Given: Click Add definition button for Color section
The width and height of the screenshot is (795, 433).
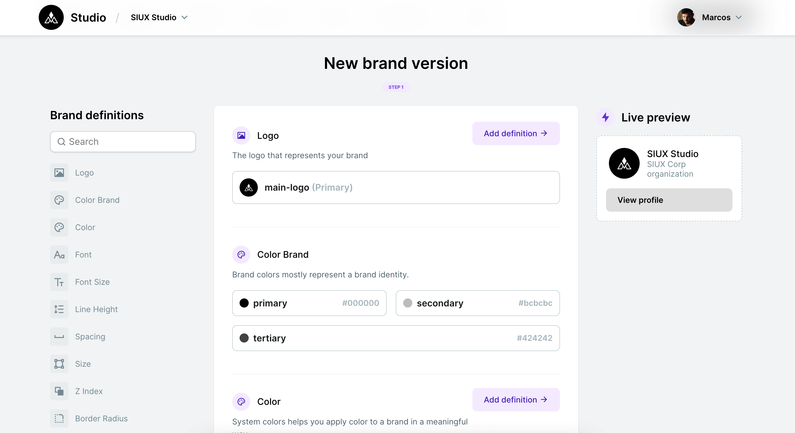Looking at the screenshot, I should pyautogui.click(x=516, y=400).
